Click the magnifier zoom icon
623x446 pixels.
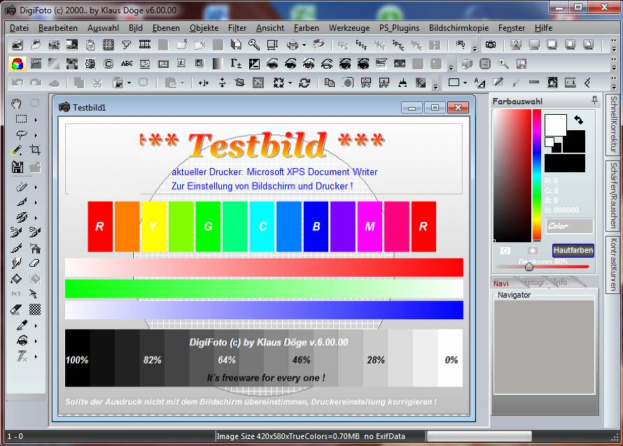coord(502,64)
